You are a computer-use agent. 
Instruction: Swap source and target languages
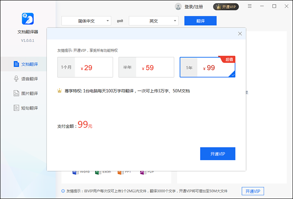(x=120, y=21)
